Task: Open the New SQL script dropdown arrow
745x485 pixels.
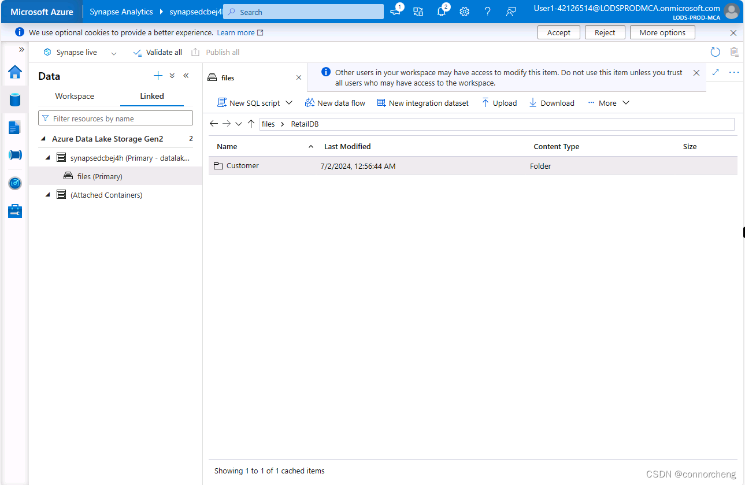Action: 290,103
